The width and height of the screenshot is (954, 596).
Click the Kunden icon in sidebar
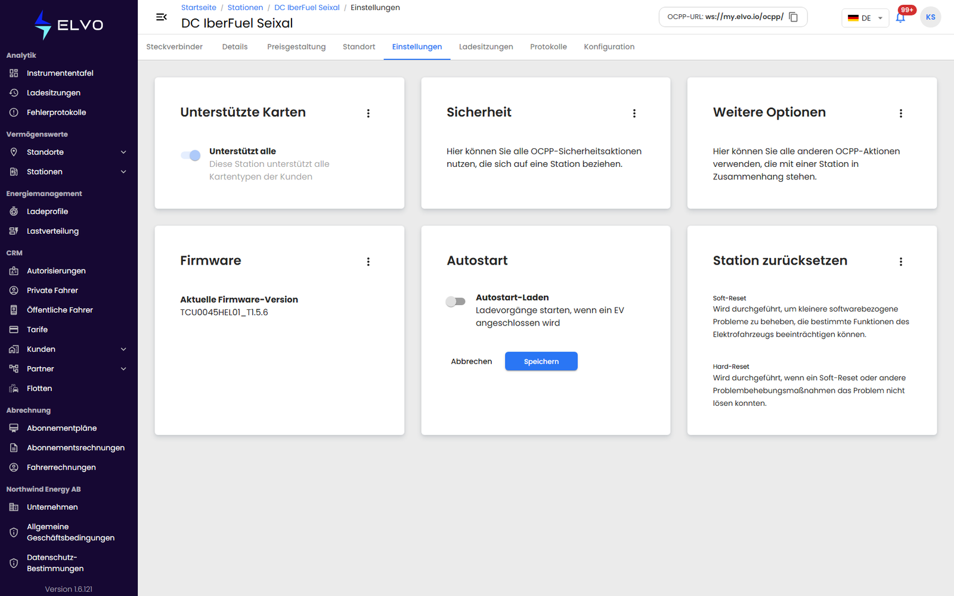pyautogui.click(x=14, y=349)
